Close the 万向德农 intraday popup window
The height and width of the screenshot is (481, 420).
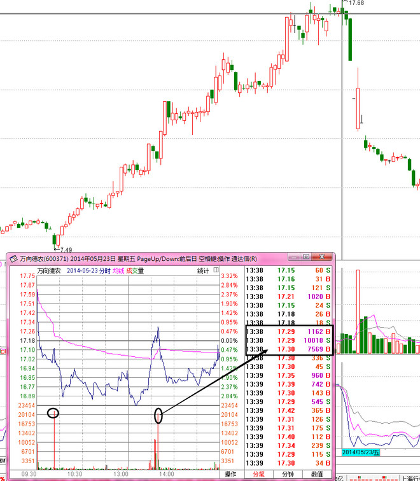[322, 256]
